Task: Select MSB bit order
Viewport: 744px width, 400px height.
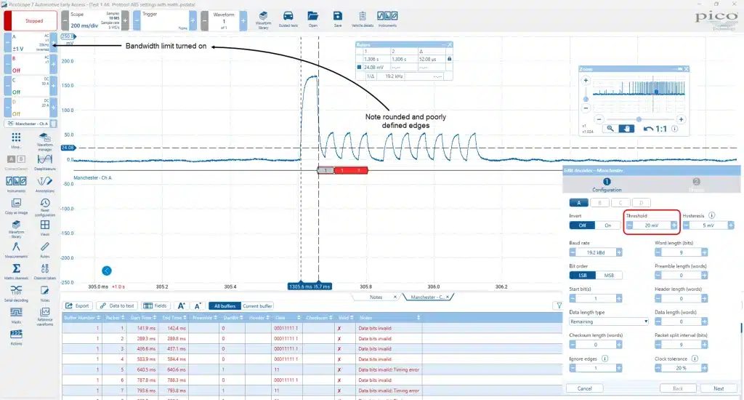Action: click(x=609, y=275)
